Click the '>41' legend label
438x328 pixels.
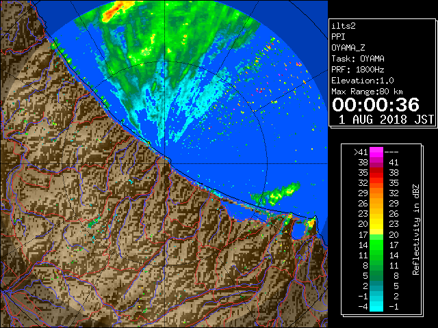[361, 152]
